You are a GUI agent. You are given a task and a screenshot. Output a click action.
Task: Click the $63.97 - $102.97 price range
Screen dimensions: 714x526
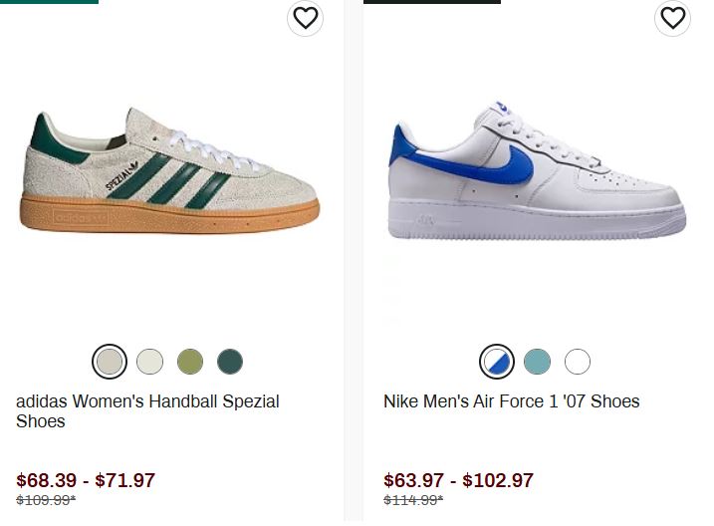point(458,480)
